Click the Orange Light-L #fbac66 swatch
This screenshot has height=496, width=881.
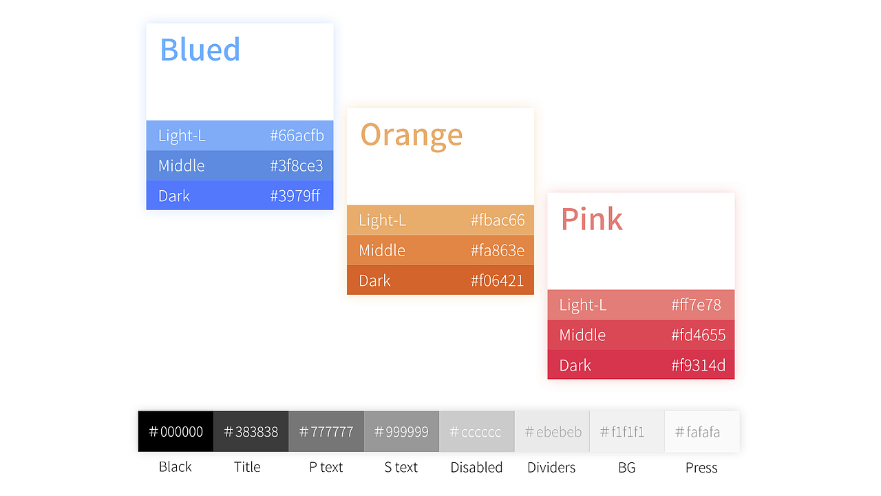click(x=440, y=220)
